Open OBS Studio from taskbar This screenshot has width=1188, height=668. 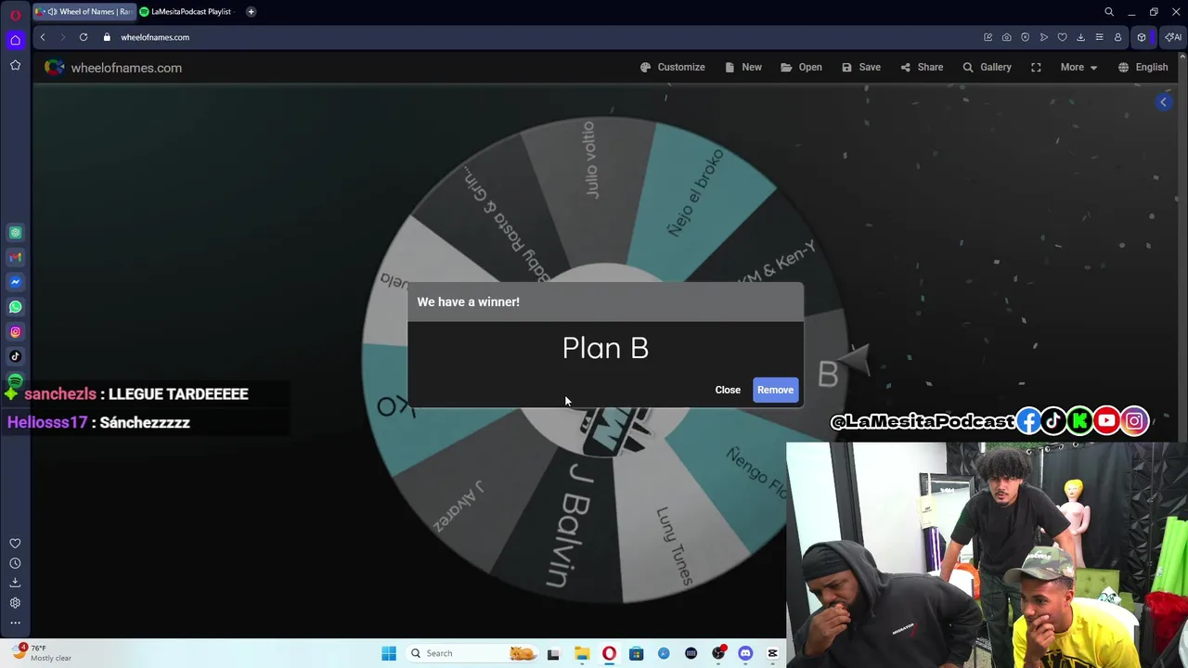[718, 653]
